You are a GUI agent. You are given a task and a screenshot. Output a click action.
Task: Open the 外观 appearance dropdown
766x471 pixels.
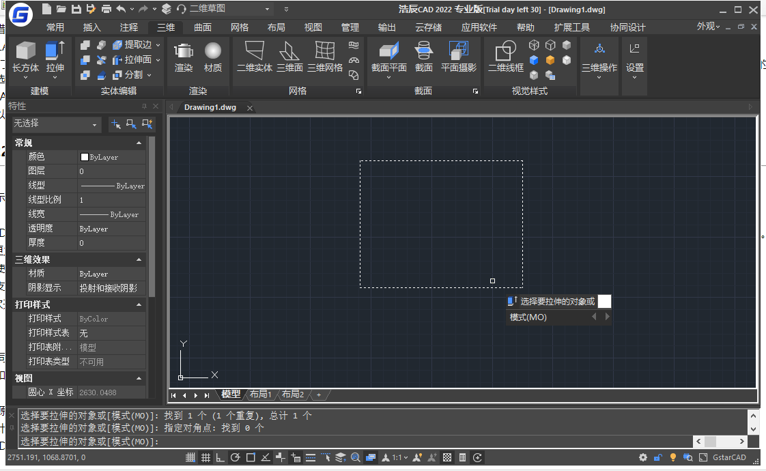[x=708, y=27]
